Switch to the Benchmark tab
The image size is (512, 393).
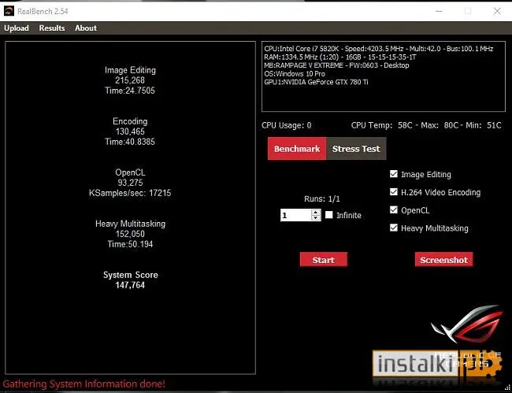point(297,149)
